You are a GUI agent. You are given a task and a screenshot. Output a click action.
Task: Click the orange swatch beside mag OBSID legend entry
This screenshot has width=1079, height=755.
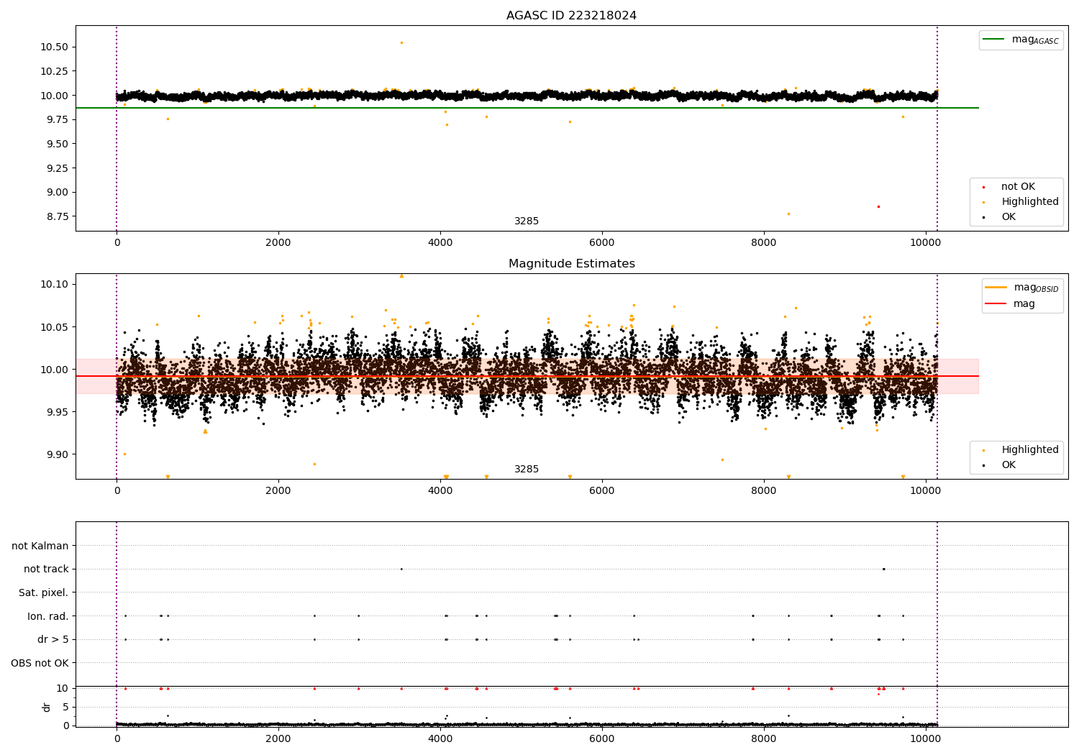[996, 287]
